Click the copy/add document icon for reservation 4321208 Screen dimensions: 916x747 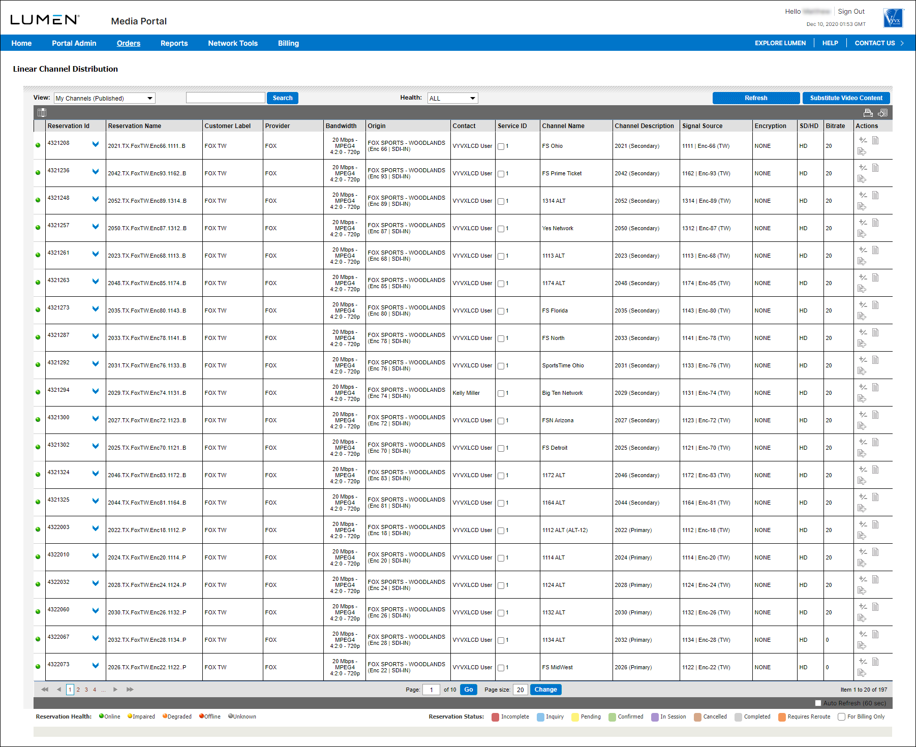click(x=862, y=151)
